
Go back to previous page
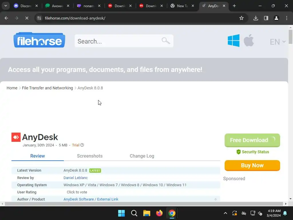click(x=6, y=18)
